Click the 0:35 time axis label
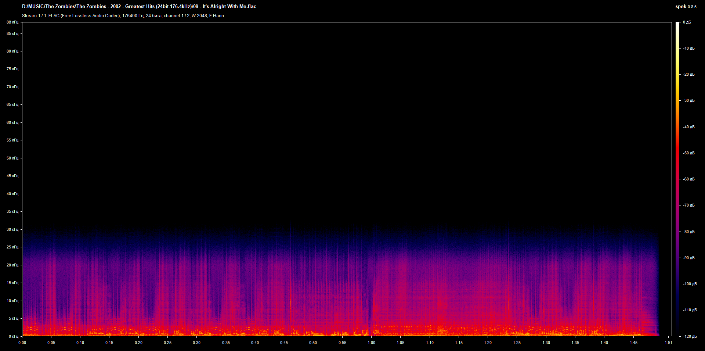The width and height of the screenshot is (705, 351). 226,343
